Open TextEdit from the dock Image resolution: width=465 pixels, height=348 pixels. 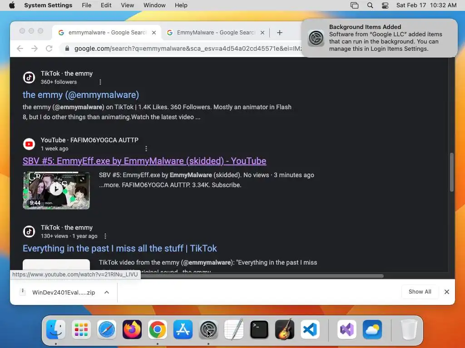(x=234, y=329)
